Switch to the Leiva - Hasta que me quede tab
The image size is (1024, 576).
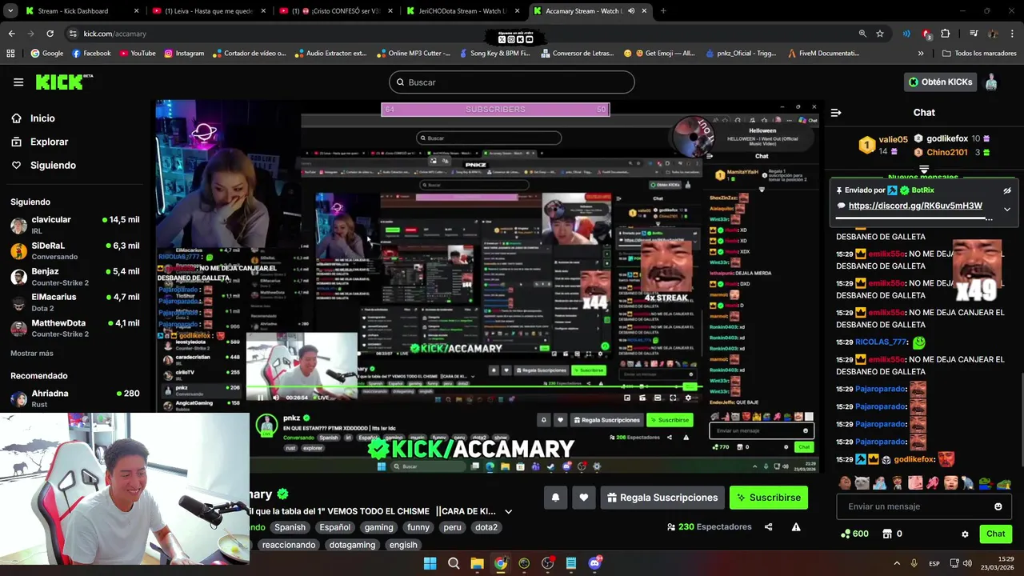click(209, 11)
